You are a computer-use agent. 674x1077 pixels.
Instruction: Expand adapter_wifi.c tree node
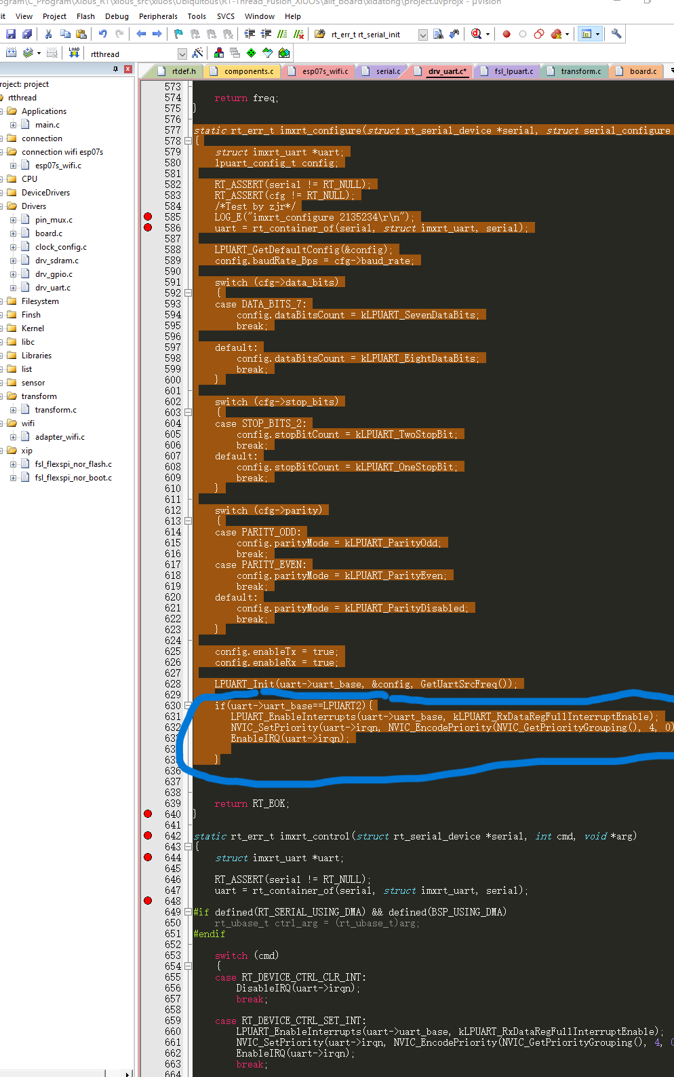pyautogui.click(x=13, y=437)
